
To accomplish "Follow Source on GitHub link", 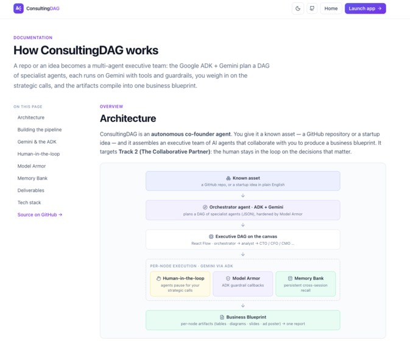I will tap(40, 214).
